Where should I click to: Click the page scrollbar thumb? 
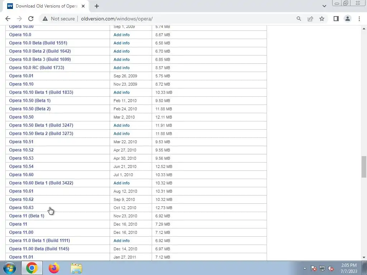click(364, 167)
